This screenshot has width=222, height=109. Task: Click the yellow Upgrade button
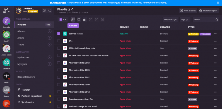[33, 11]
